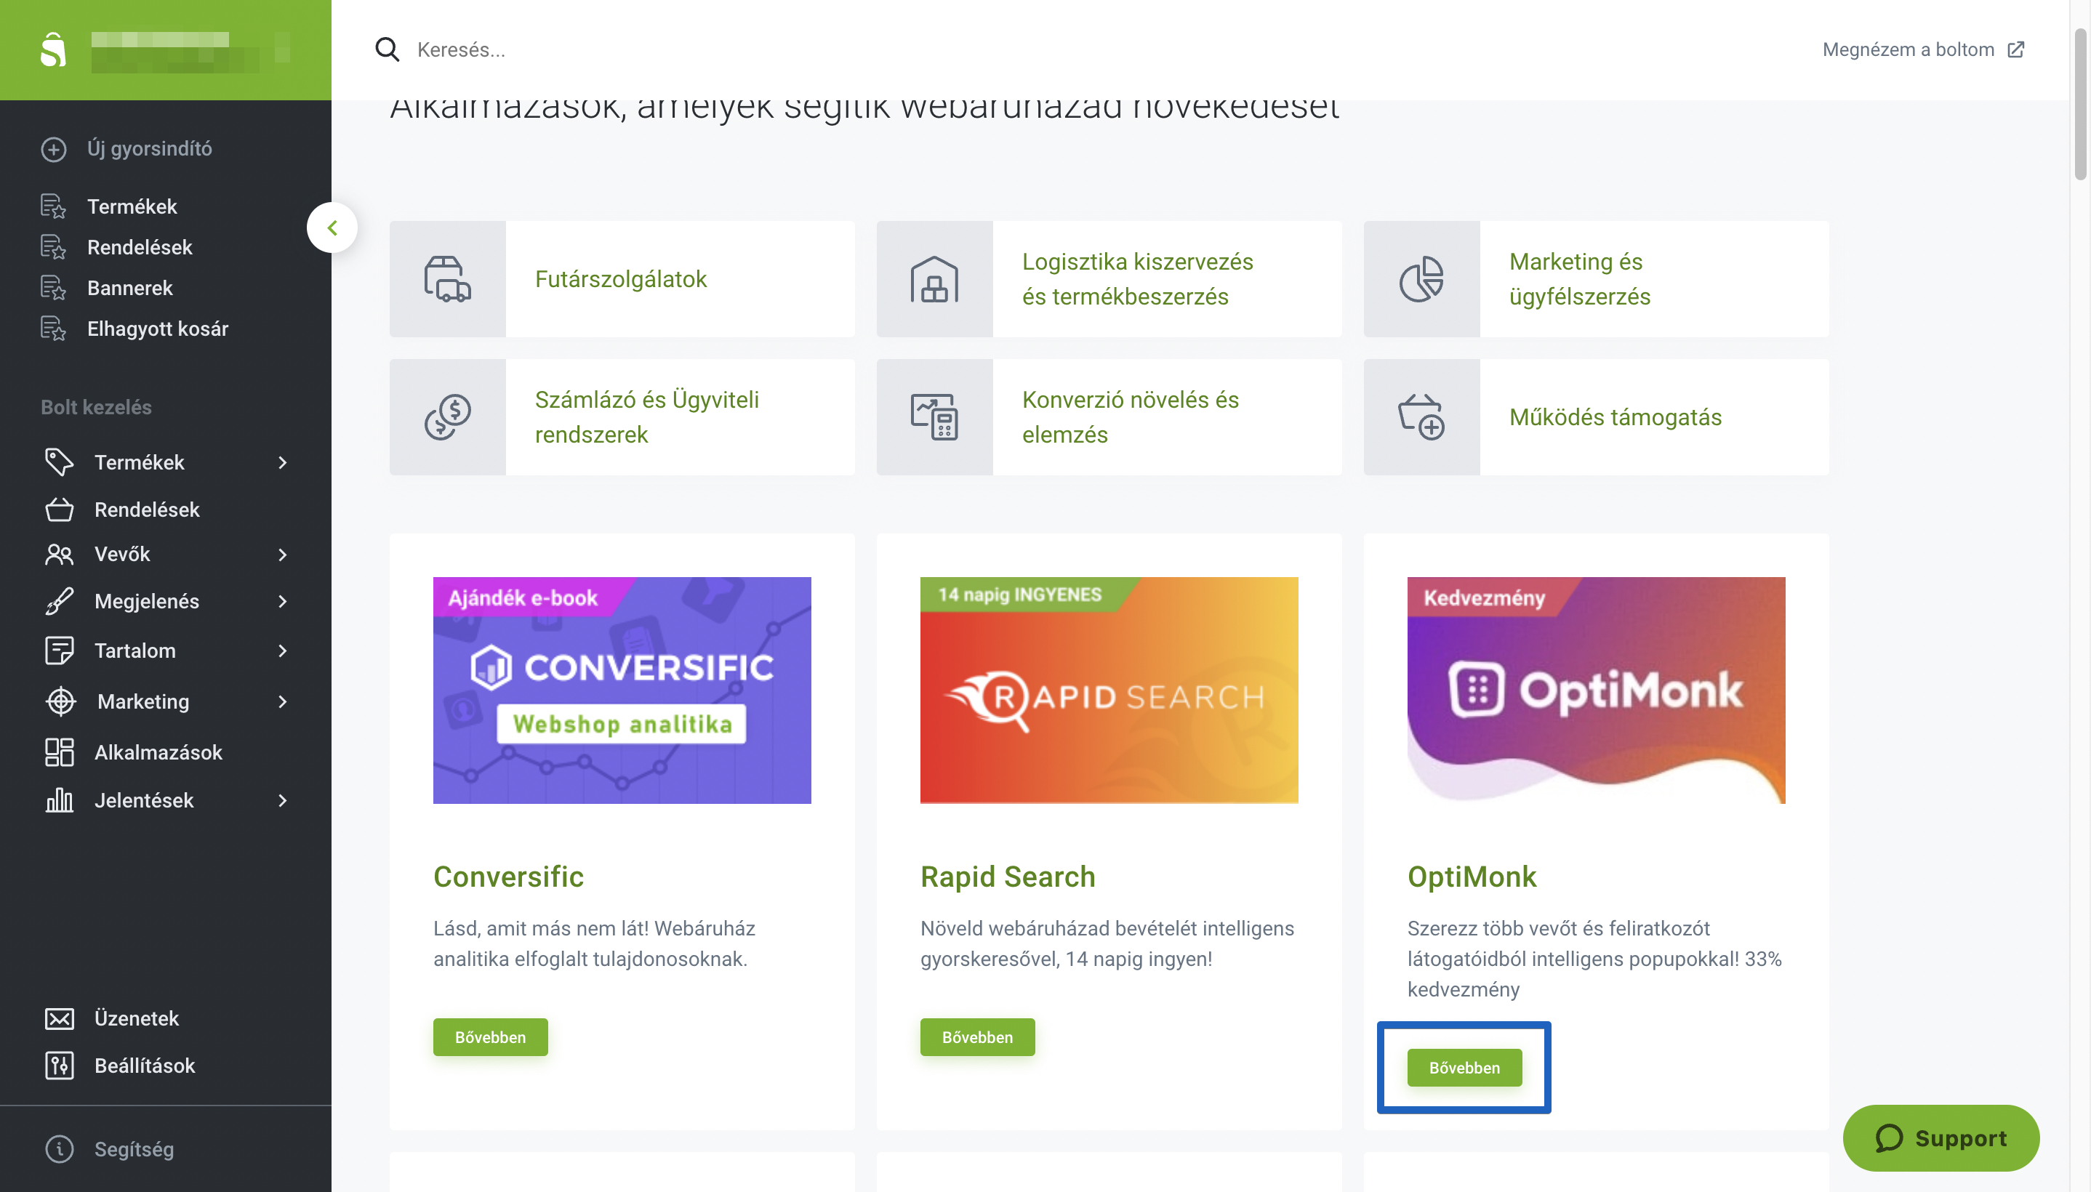Screen dimensions: 2091x1192
Task: Click the grid icon for Alkalmazások
Action: pyautogui.click(x=59, y=752)
